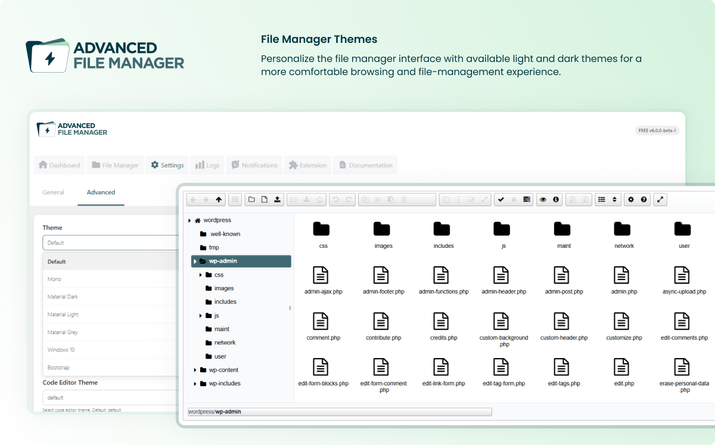The width and height of the screenshot is (715, 445).
Task: Open the File Manager tab
Action: (116, 165)
